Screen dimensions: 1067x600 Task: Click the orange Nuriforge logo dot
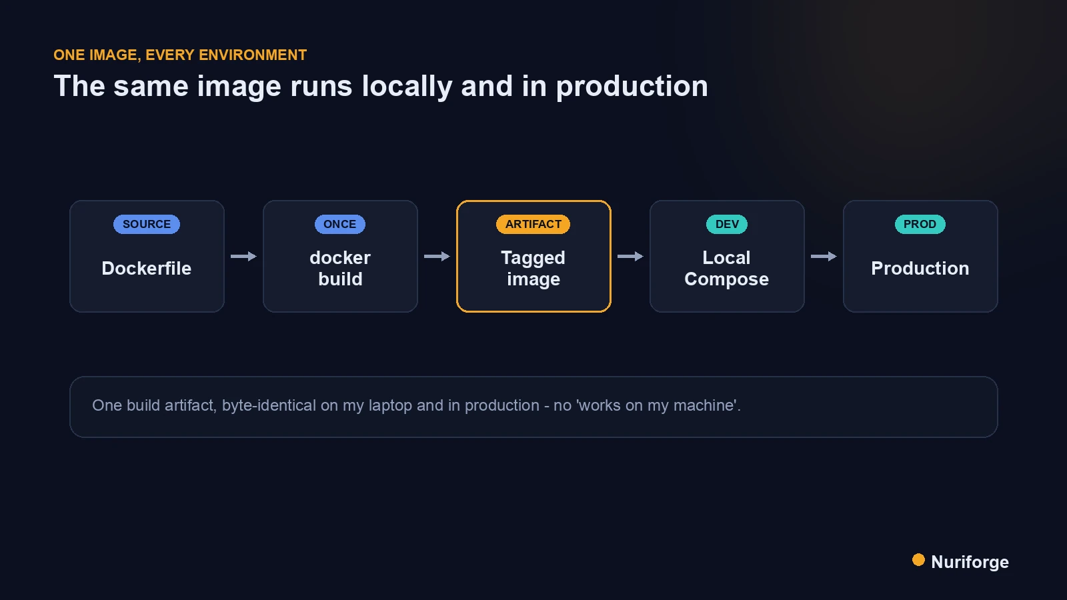[918, 560]
